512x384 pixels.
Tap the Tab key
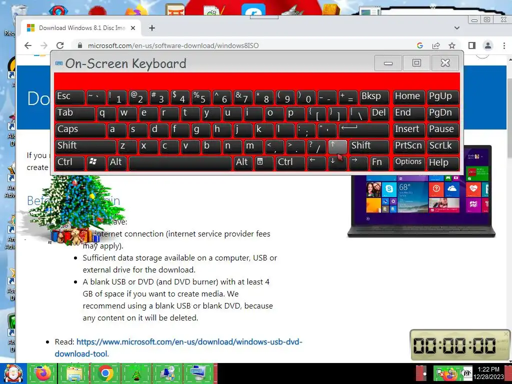tap(75, 113)
